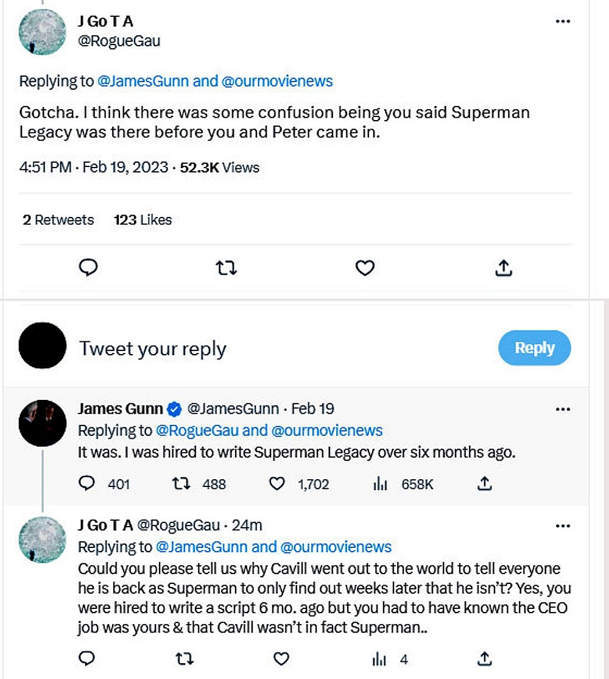
Task: Open more options on James Gunn's reply
Action: [x=563, y=409]
